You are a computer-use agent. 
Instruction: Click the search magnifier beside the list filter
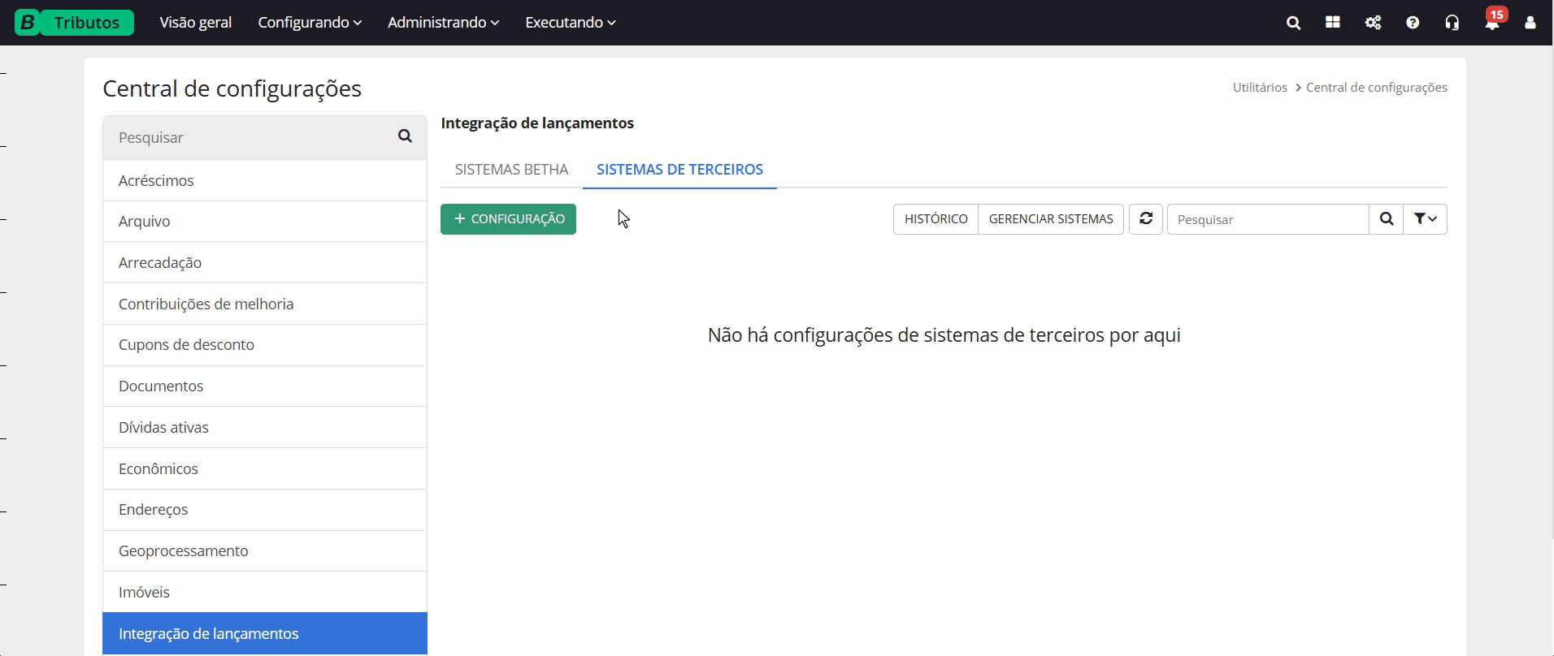[1387, 219]
